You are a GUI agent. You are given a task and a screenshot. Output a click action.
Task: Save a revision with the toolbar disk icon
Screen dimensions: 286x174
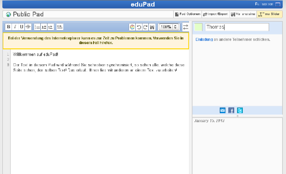coord(152,27)
